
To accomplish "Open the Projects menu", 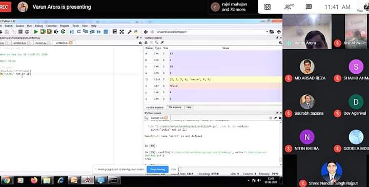I will coord(65,26).
